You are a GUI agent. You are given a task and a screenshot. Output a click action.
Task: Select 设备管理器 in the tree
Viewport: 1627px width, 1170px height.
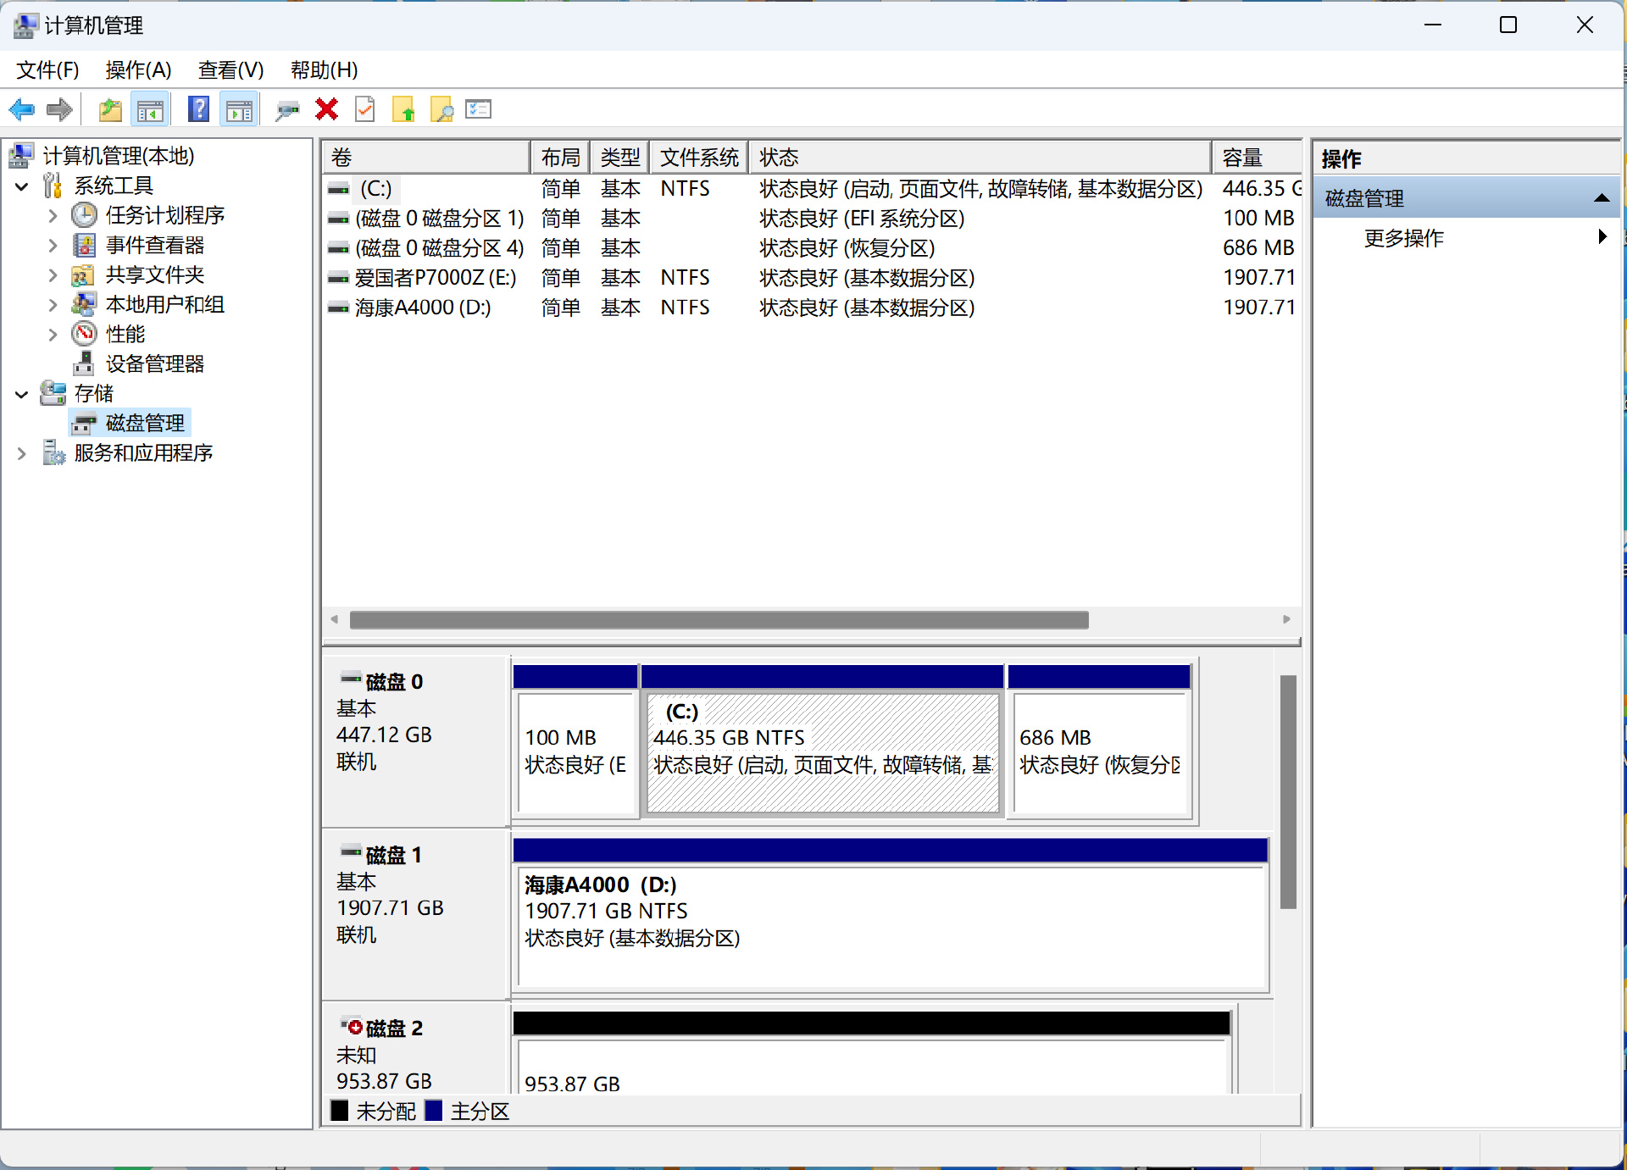pos(154,364)
